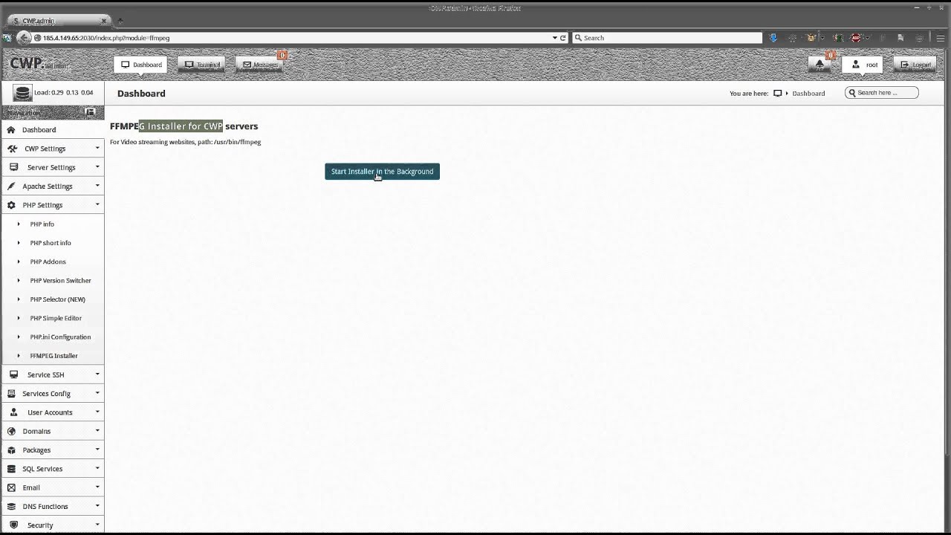Expand the Packages menu
Screen dimensions: 951x535
pyautogui.click(x=52, y=450)
